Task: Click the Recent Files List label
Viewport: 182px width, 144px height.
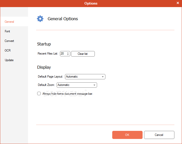Action: [48, 54]
